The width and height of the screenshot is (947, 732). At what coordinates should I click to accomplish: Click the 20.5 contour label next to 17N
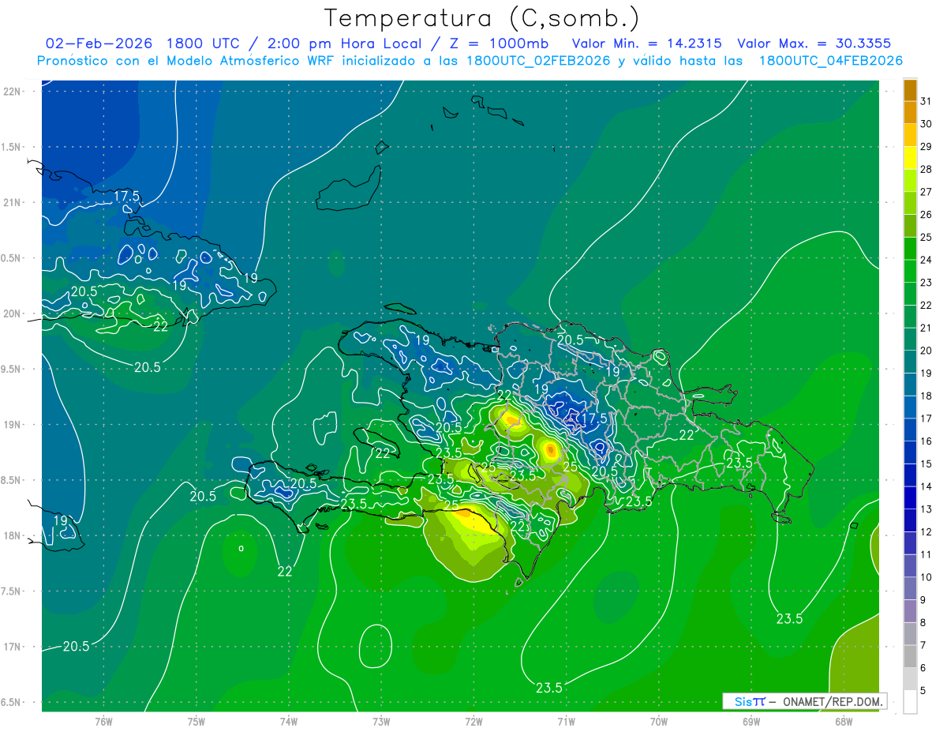point(76,647)
